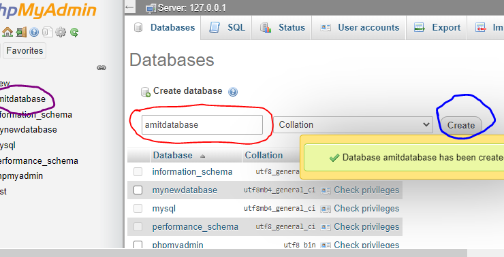Click Check privileges icon for mysql
This screenshot has height=257, width=504.
(x=326, y=209)
